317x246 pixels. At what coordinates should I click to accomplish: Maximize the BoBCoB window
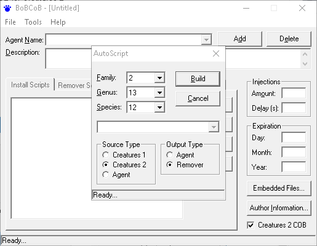[x=274, y=8]
